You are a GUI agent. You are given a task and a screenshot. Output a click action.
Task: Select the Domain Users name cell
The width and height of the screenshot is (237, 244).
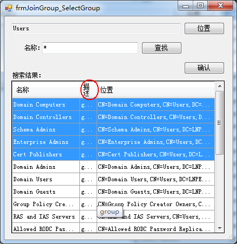pos(46,179)
